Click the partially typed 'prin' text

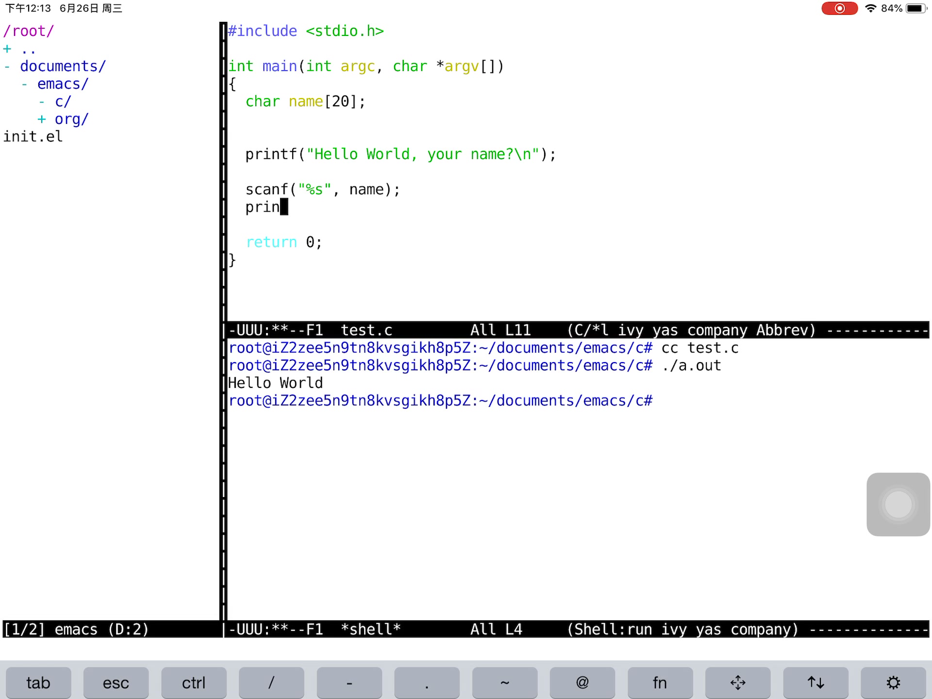pyautogui.click(x=263, y=207)
